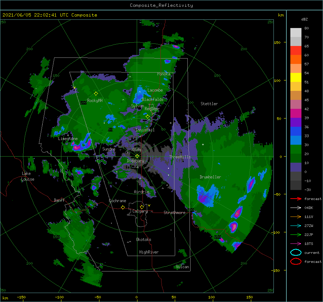Click the Innisfail town label
Screen dimensions: 323x302
145,130
